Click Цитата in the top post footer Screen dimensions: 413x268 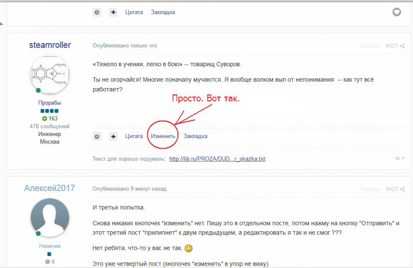134,12
